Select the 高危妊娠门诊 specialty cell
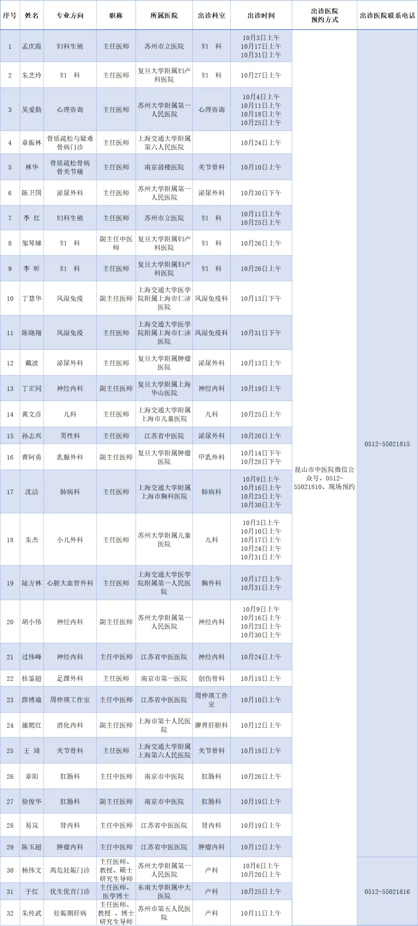The width and height of the screenshot is (418, 926). coord(70,870)
